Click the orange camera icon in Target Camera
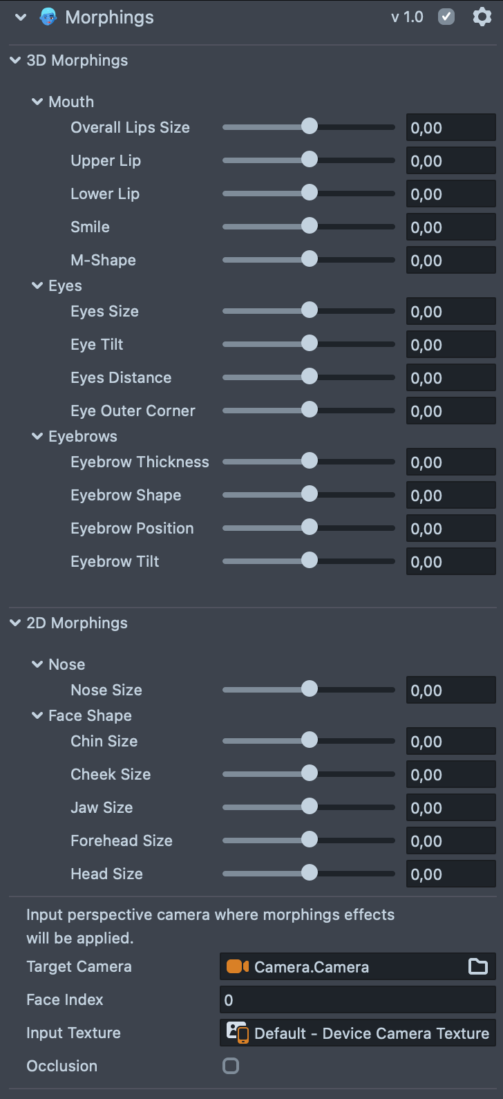503x1099 pixels. click(237, 966)
